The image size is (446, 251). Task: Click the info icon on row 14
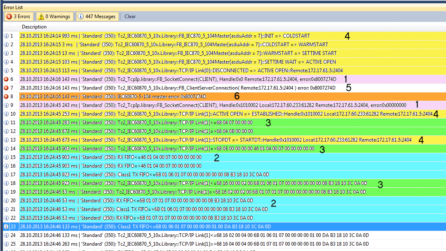[x=6, y=149]
